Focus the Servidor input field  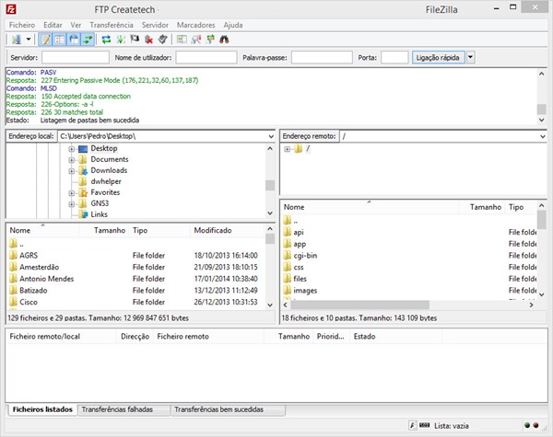76,57
